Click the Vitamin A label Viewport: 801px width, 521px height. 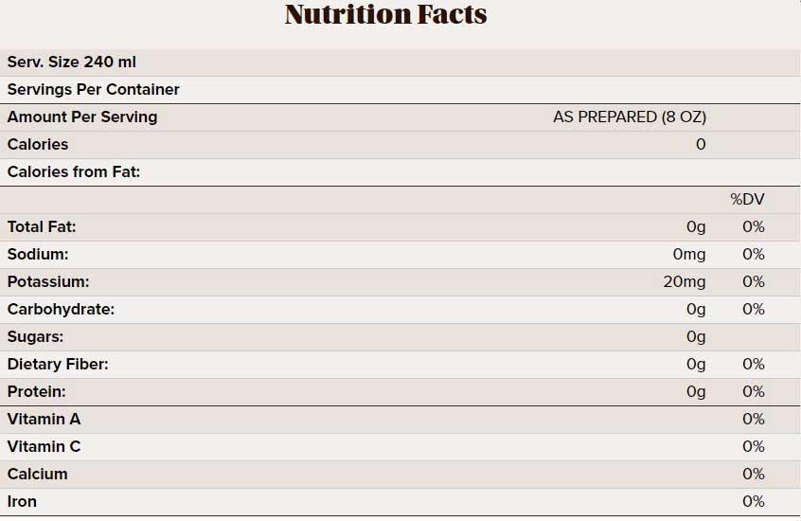(44, 420)
